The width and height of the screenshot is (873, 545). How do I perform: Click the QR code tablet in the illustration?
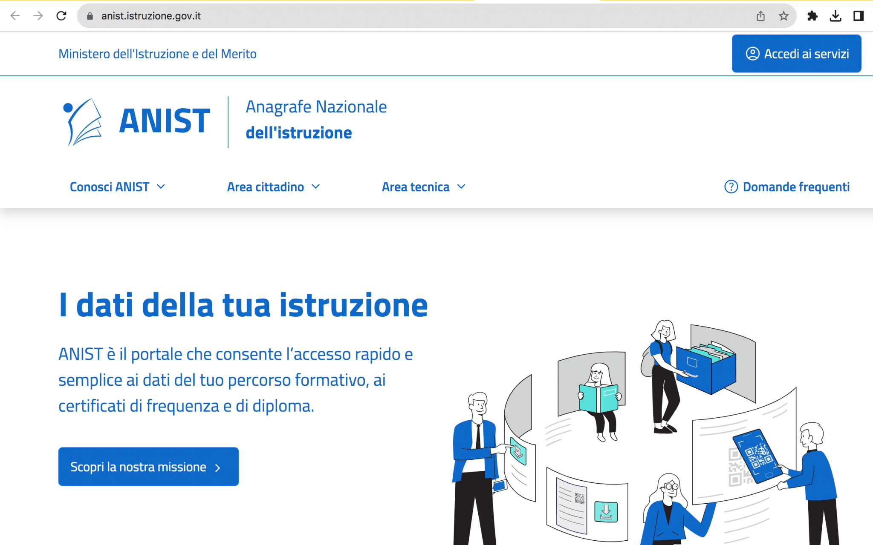[757, 456]
